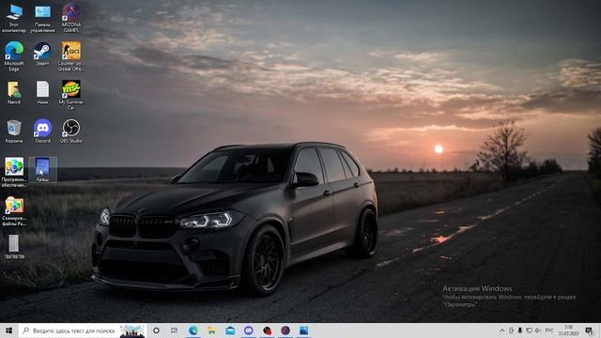Select the ARIZONA GAMES desktop shortcut
601x338 pixels.
click(x=71, y=18)
